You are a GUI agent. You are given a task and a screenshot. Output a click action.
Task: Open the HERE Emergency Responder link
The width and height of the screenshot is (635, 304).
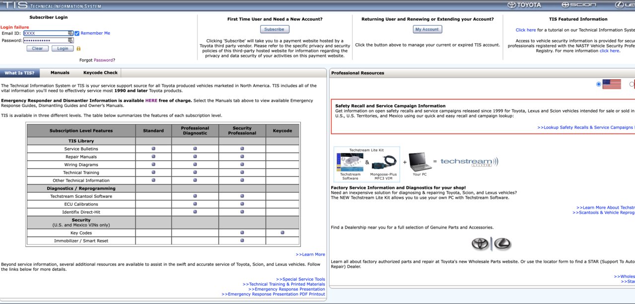151,101
